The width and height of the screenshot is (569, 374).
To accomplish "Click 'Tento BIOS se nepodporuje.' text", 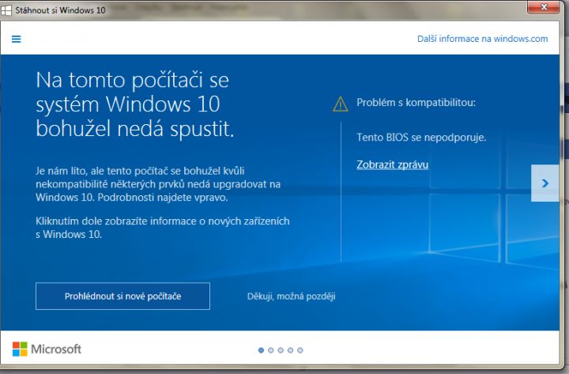I will [x=421, y=138].
